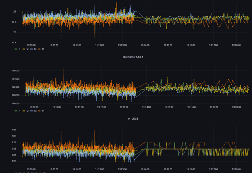The width and height of the screenshot is (252, 173).
Task: Click the 124000 y-axis label
Action: pos(15,79)
